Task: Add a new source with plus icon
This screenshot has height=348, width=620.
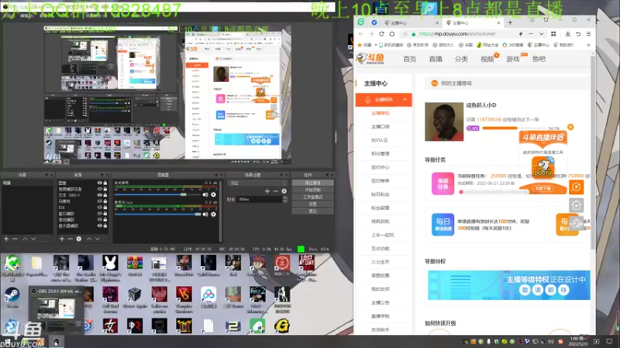Action: [62, 239]
